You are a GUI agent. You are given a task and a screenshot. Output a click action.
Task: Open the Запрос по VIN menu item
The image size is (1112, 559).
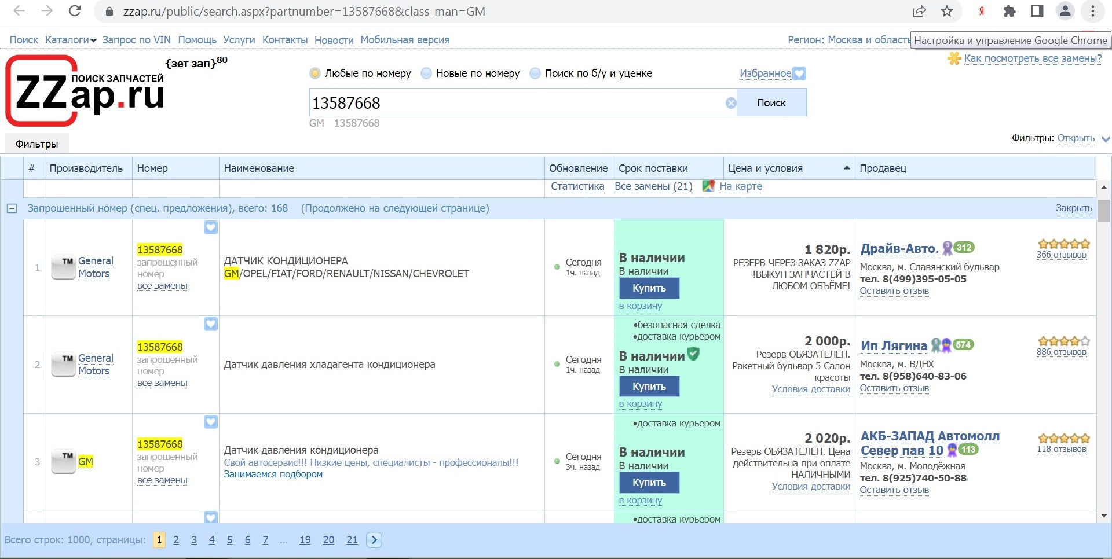(x=136, y=40)
